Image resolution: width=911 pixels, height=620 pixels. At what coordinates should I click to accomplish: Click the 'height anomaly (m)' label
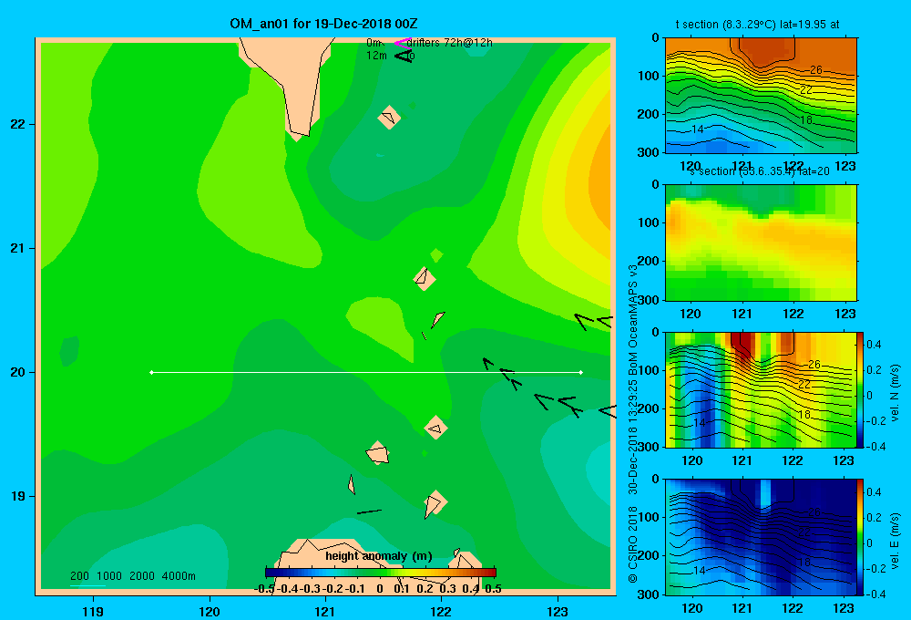[x=379, y=556]
